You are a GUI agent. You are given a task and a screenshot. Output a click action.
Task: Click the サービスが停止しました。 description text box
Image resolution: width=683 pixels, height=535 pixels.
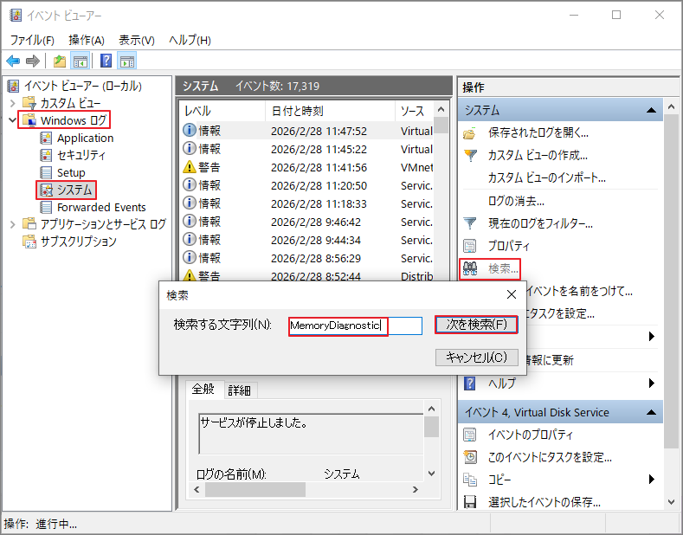pos(311,434)
